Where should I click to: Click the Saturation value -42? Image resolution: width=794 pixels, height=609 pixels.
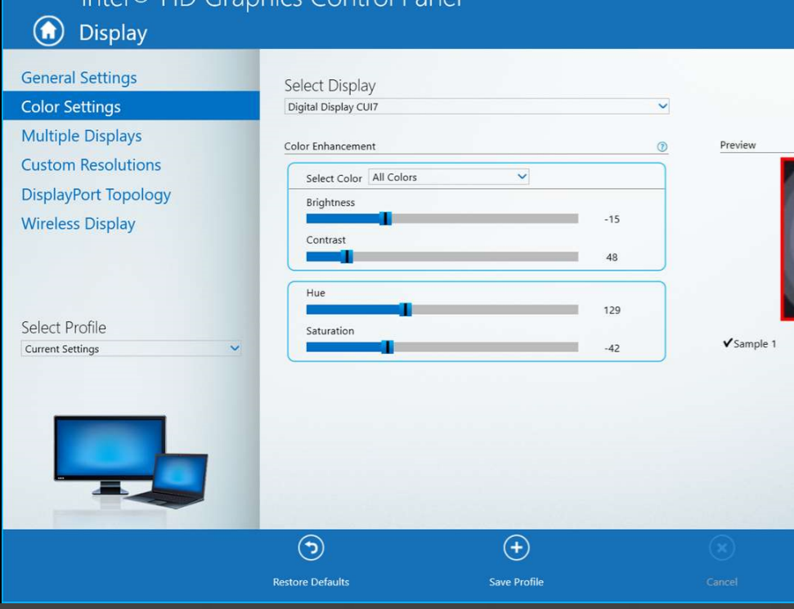(612, 348)
